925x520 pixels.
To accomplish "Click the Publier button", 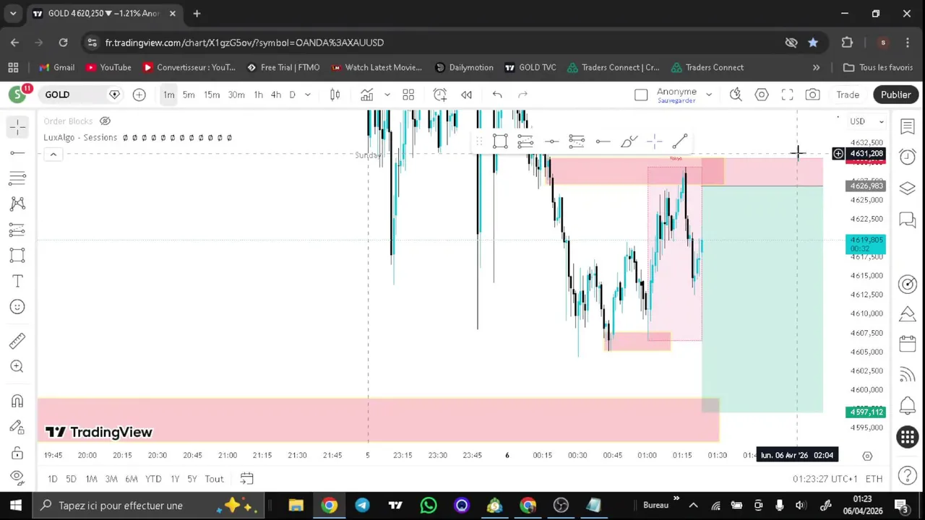I will click(895, 95).
